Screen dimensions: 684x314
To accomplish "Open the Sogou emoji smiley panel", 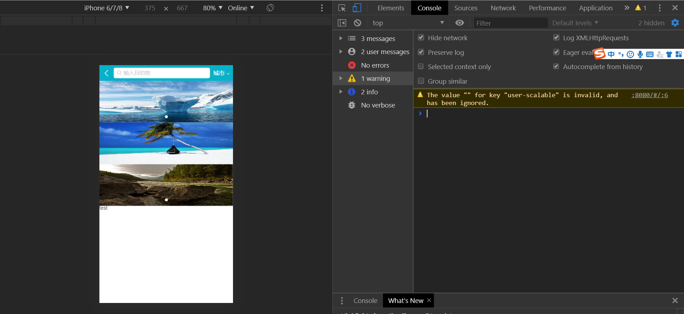I will [630, 54].
